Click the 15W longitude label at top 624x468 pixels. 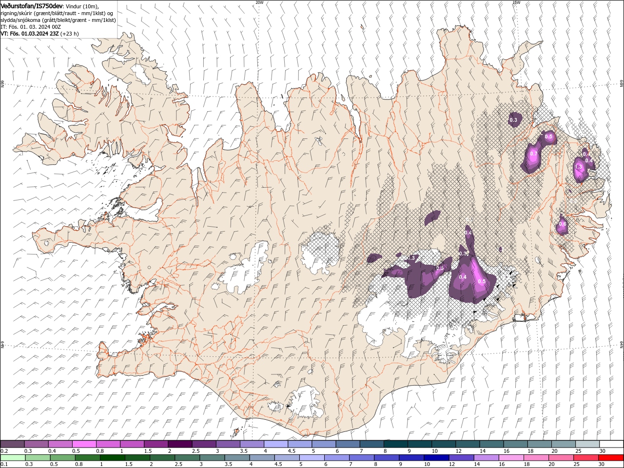516,2
